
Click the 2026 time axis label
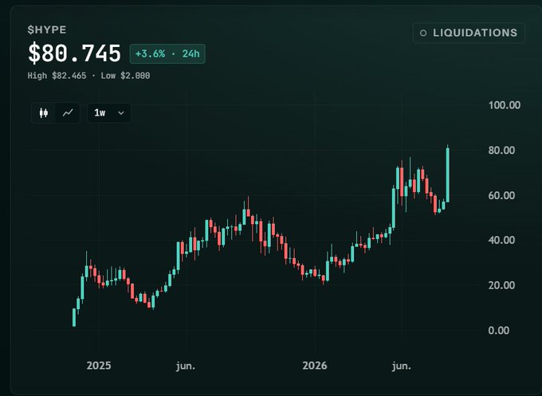click(x=315, y=366)
